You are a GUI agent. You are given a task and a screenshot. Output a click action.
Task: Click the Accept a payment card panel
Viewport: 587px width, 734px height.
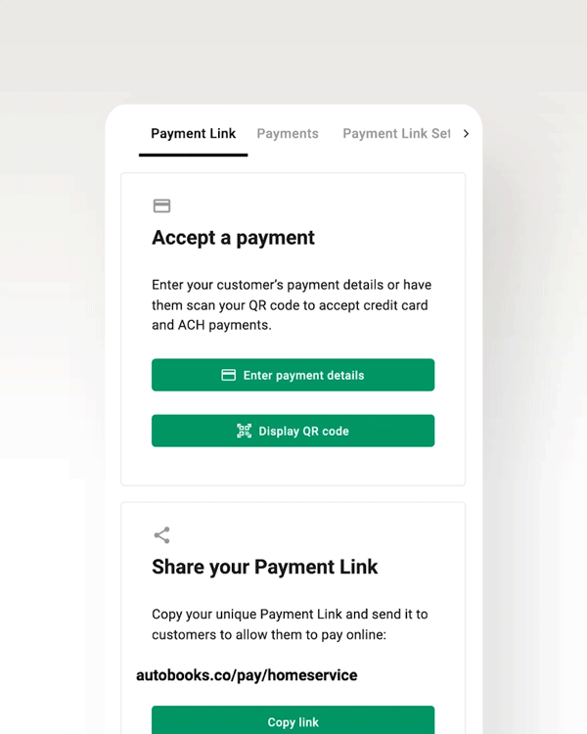click(x=293, y=329)
